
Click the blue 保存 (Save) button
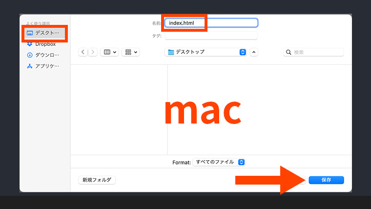click(326, 180)
